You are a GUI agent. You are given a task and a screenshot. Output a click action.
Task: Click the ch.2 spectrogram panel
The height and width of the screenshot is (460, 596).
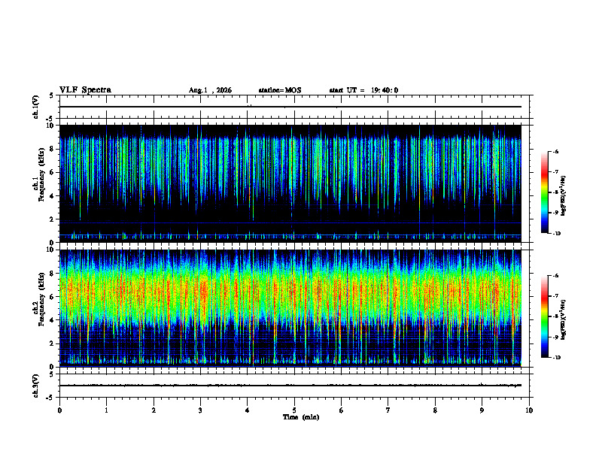pyautogui.click(x=290, y=308)
